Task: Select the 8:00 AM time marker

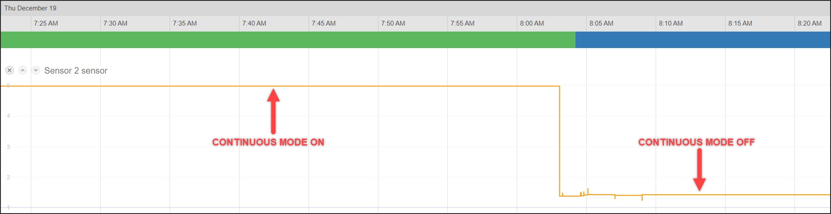Action: coord(532,23)
